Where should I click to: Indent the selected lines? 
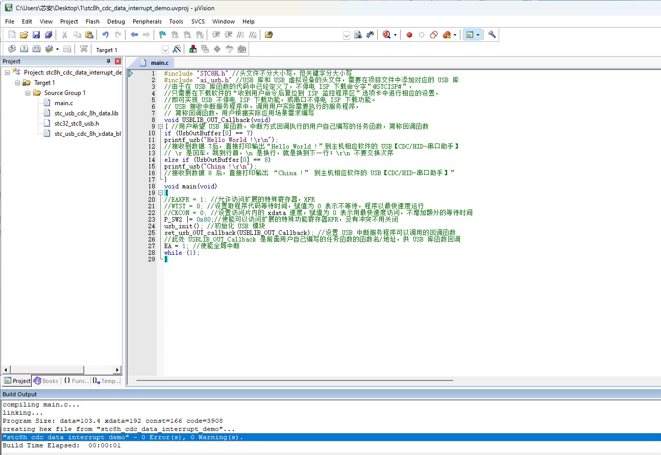point(216,35)
